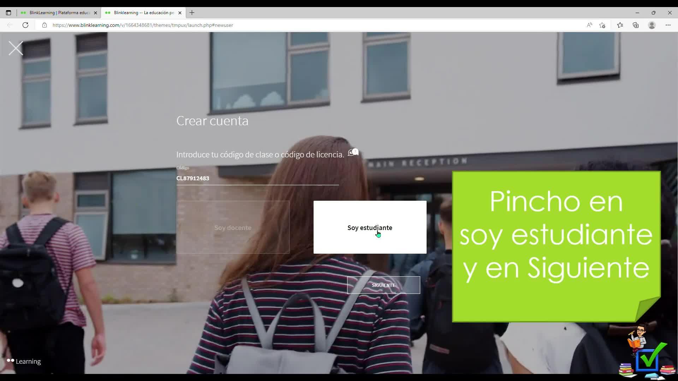The height and width of the screenshot is (381, 678).
Task: Open the tab actions menu icon
Action: (x=8, y=13)
